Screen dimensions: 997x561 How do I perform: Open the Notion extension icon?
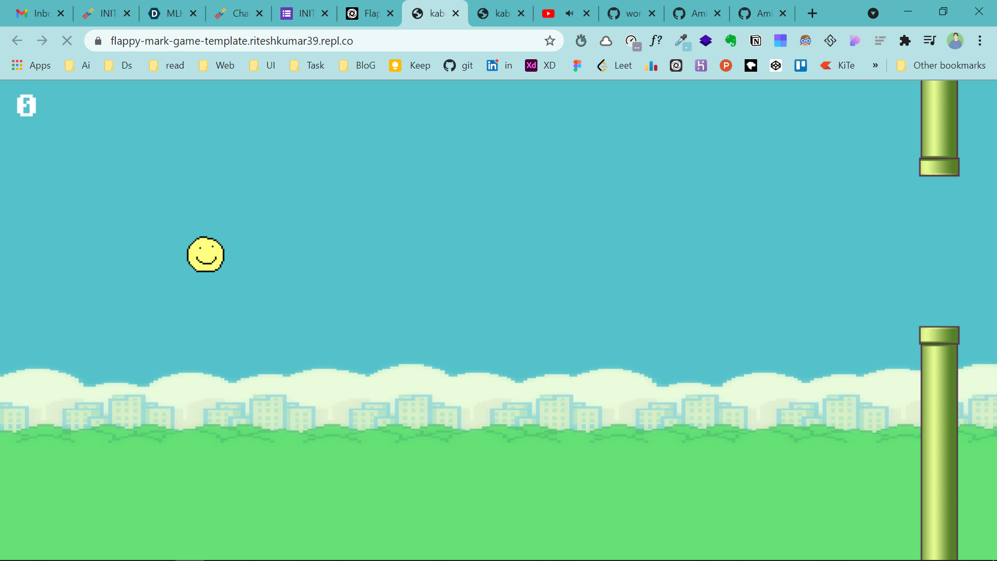[756, 41]
